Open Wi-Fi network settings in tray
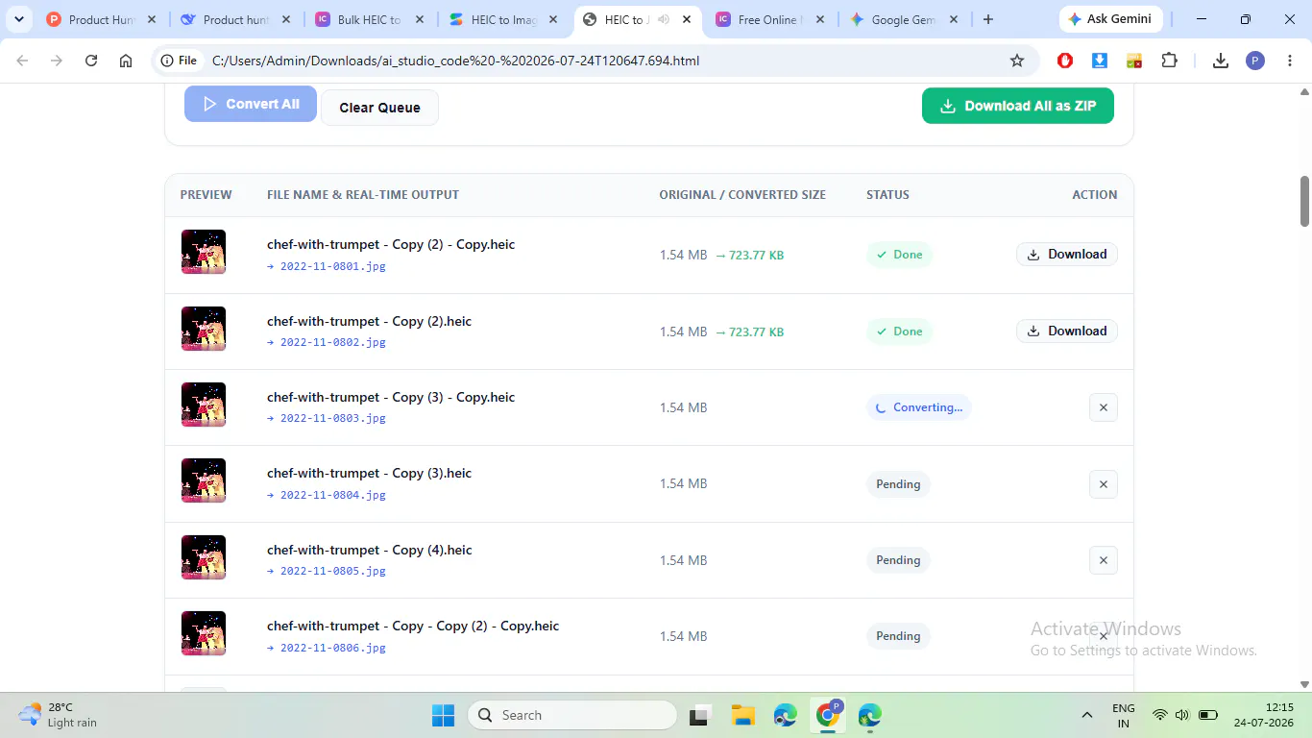 (x=1160, y=715)
